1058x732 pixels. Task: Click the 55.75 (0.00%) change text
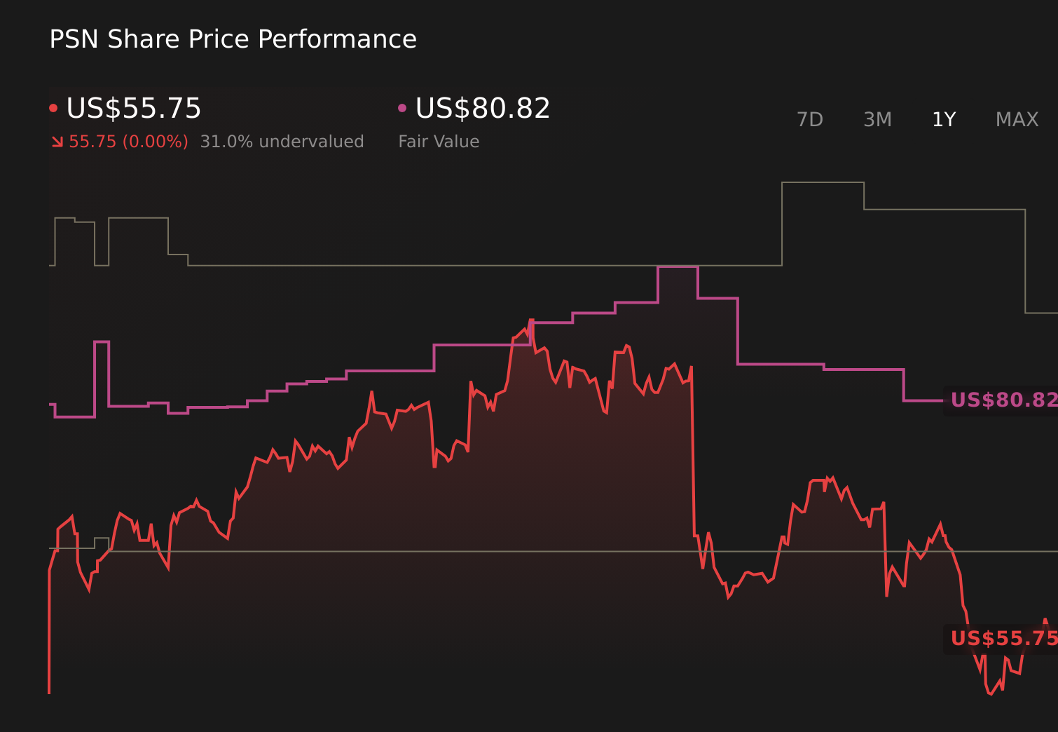tap(128, 142)
